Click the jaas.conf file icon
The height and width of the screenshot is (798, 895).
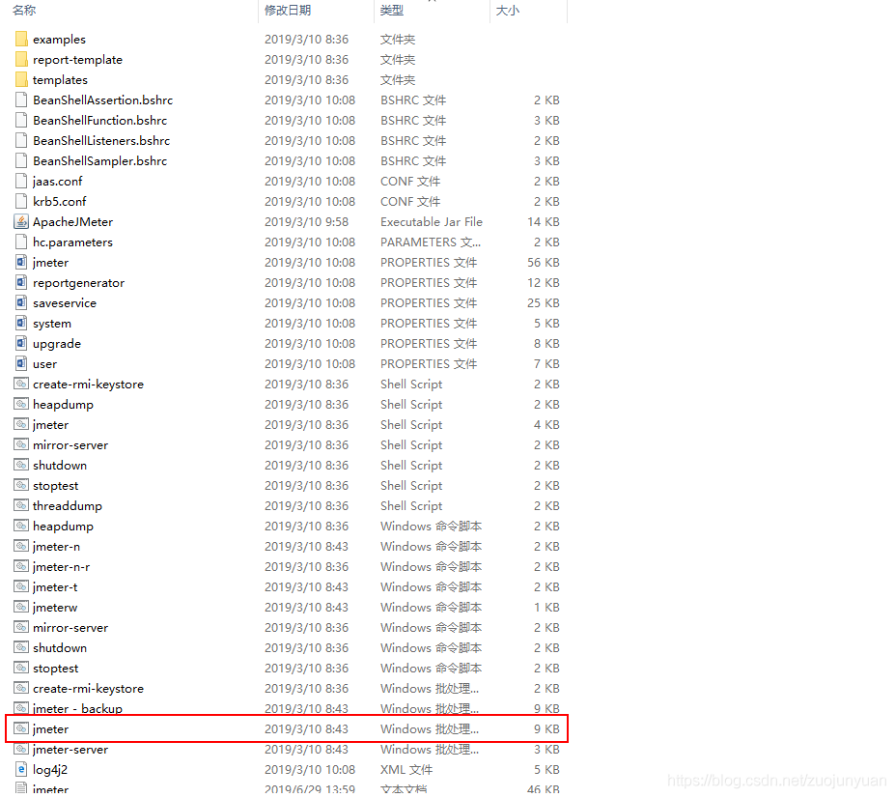(x=21, y=181)
